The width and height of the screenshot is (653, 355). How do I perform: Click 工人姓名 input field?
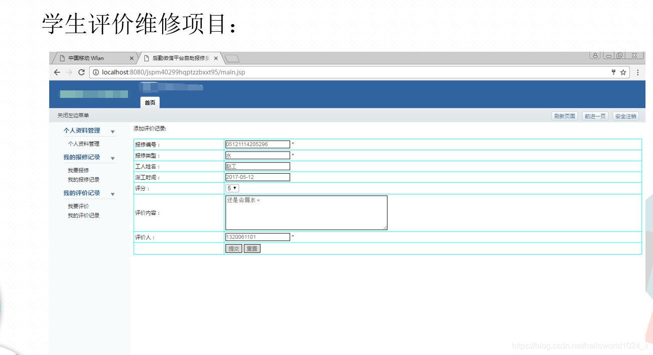(257, 166)
